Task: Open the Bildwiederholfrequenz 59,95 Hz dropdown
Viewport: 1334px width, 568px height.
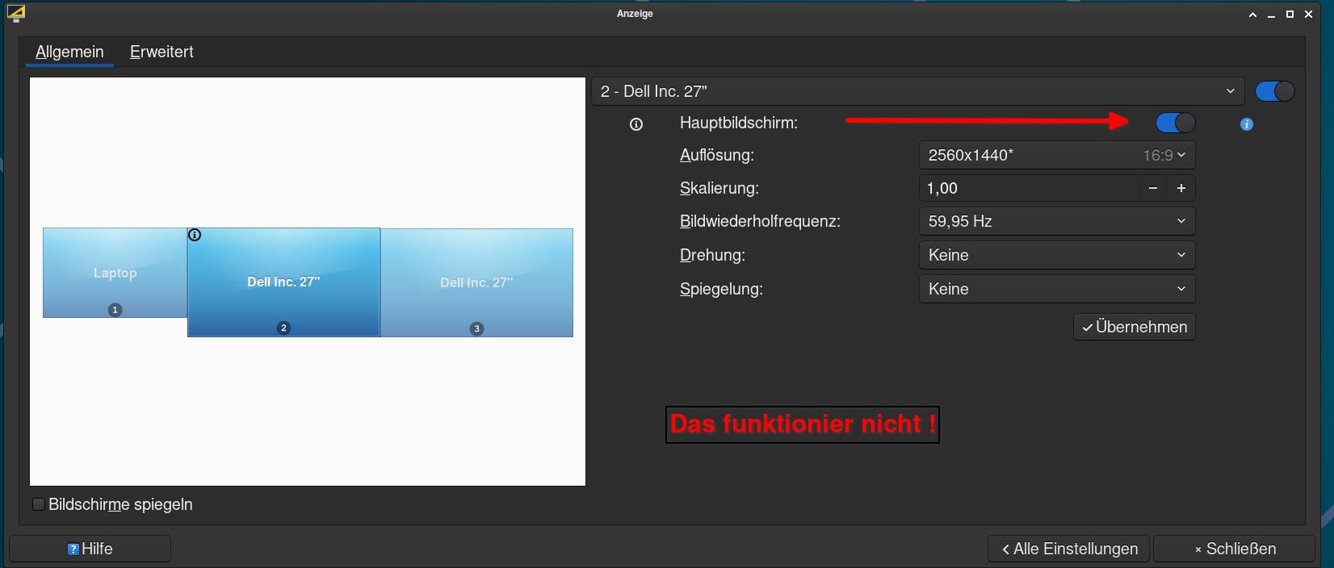Action: [1057, 221]
